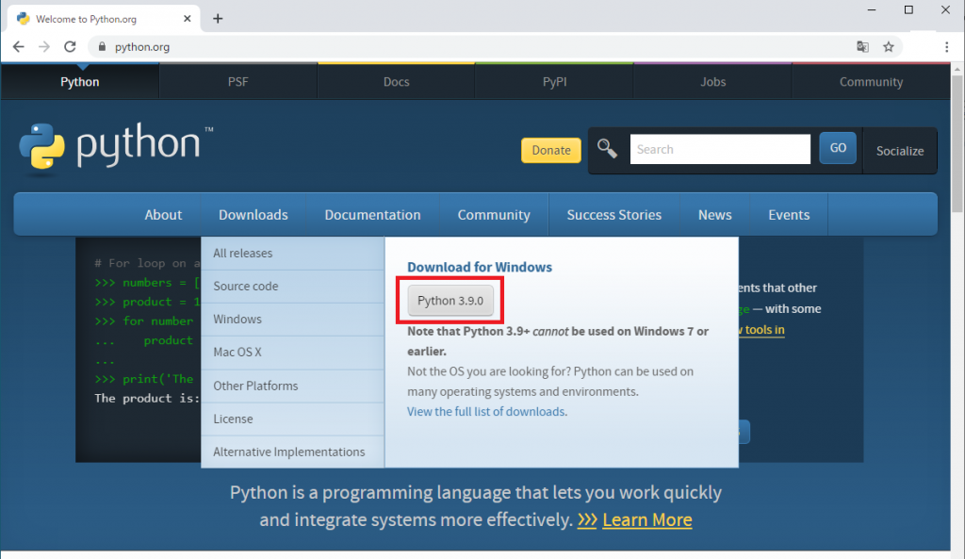Image resolution: width=965 pixels, height=559 pixels.
Task: Click the yellow Donate button
Action: click(550, 150)
